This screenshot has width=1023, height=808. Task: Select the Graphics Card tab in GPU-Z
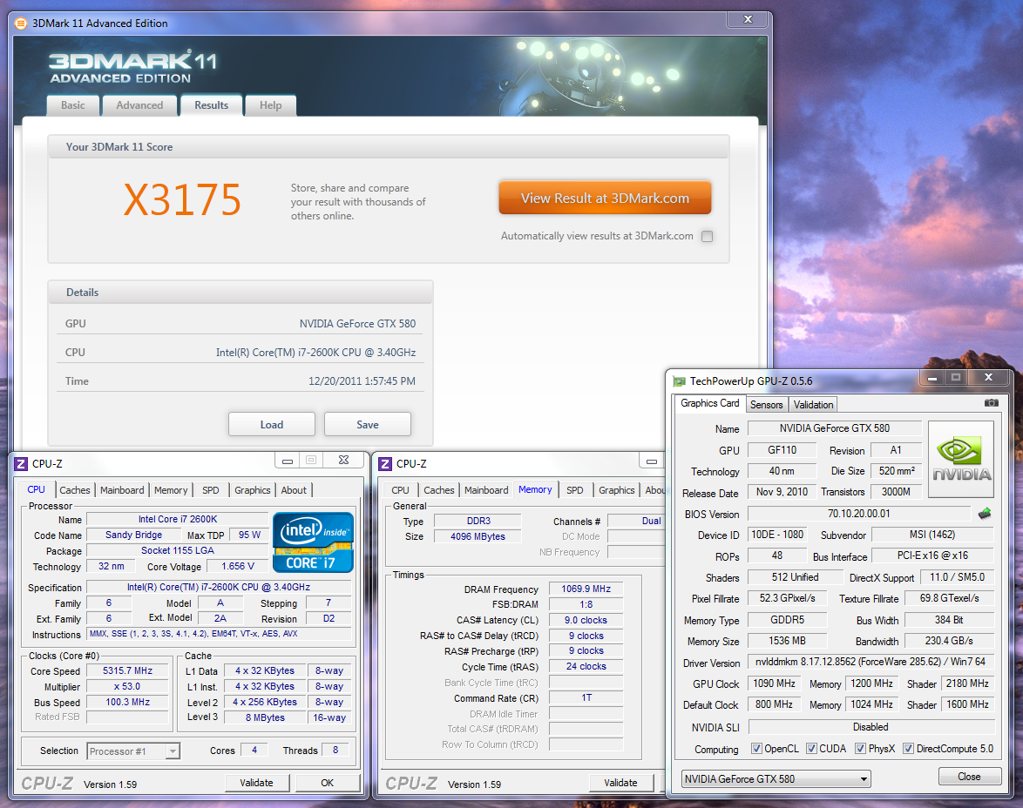[x=710, y=403]
